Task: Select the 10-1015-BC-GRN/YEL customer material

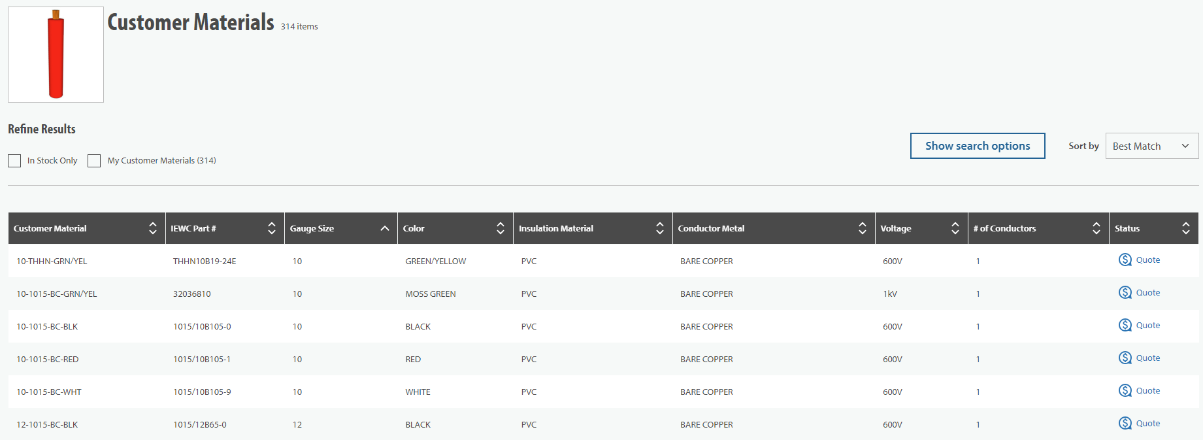Action: [56, 294]
